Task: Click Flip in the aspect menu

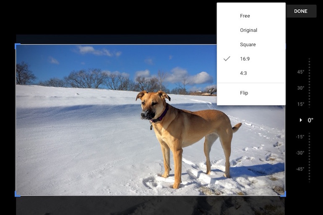Action: click(244, 93)
